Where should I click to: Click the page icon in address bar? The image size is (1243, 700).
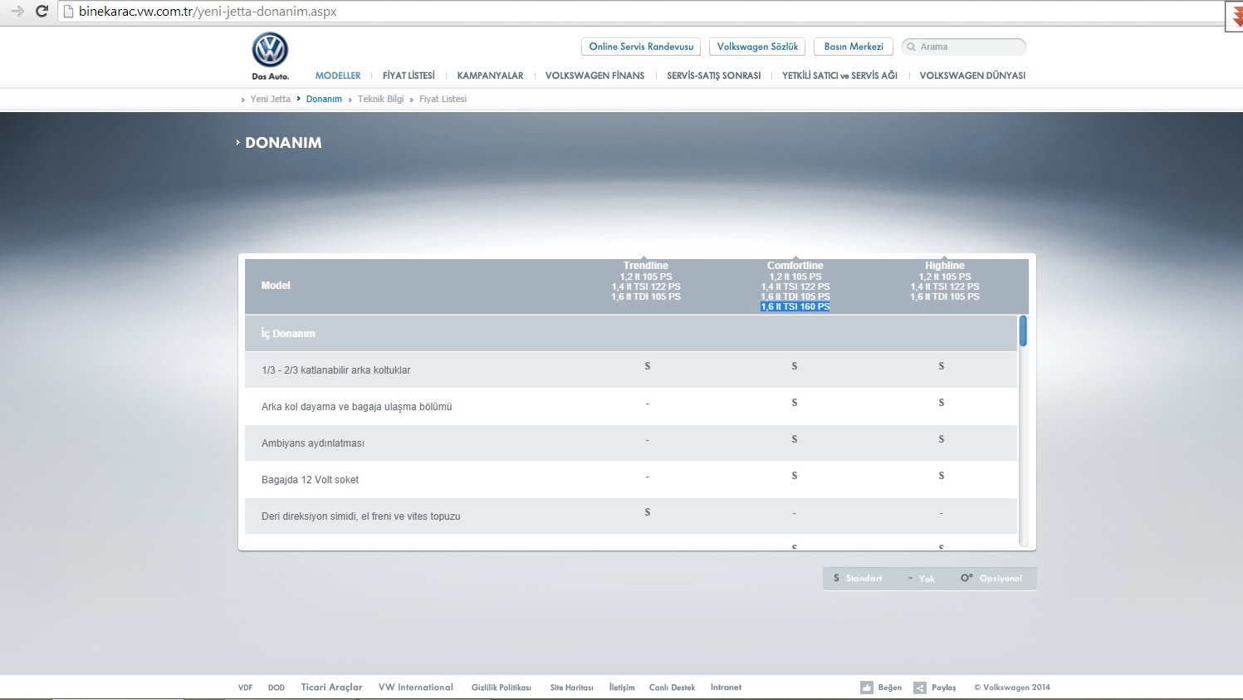(x=68, y=12)
